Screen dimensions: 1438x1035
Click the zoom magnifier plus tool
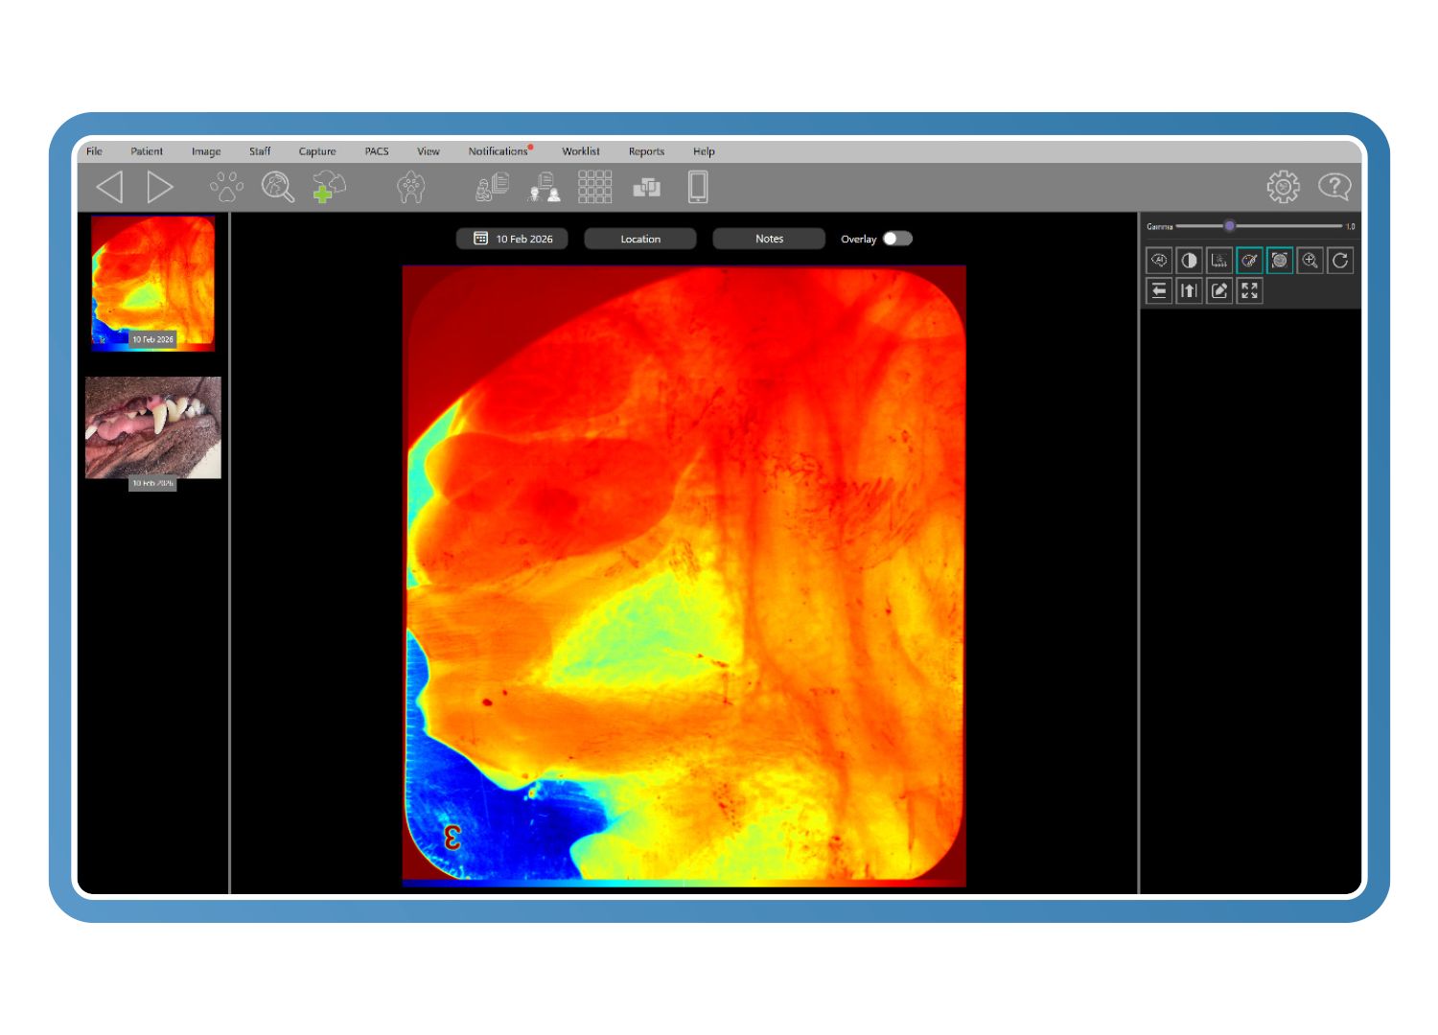coord(1310,261)
